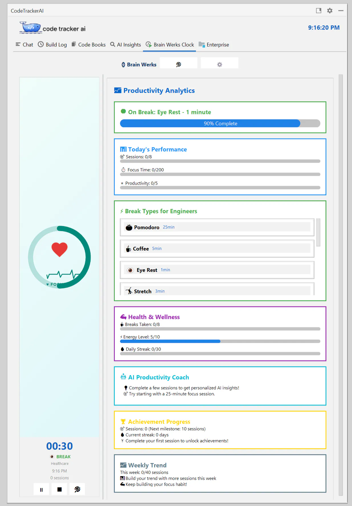Pause the break timer

tap(41, 489)
